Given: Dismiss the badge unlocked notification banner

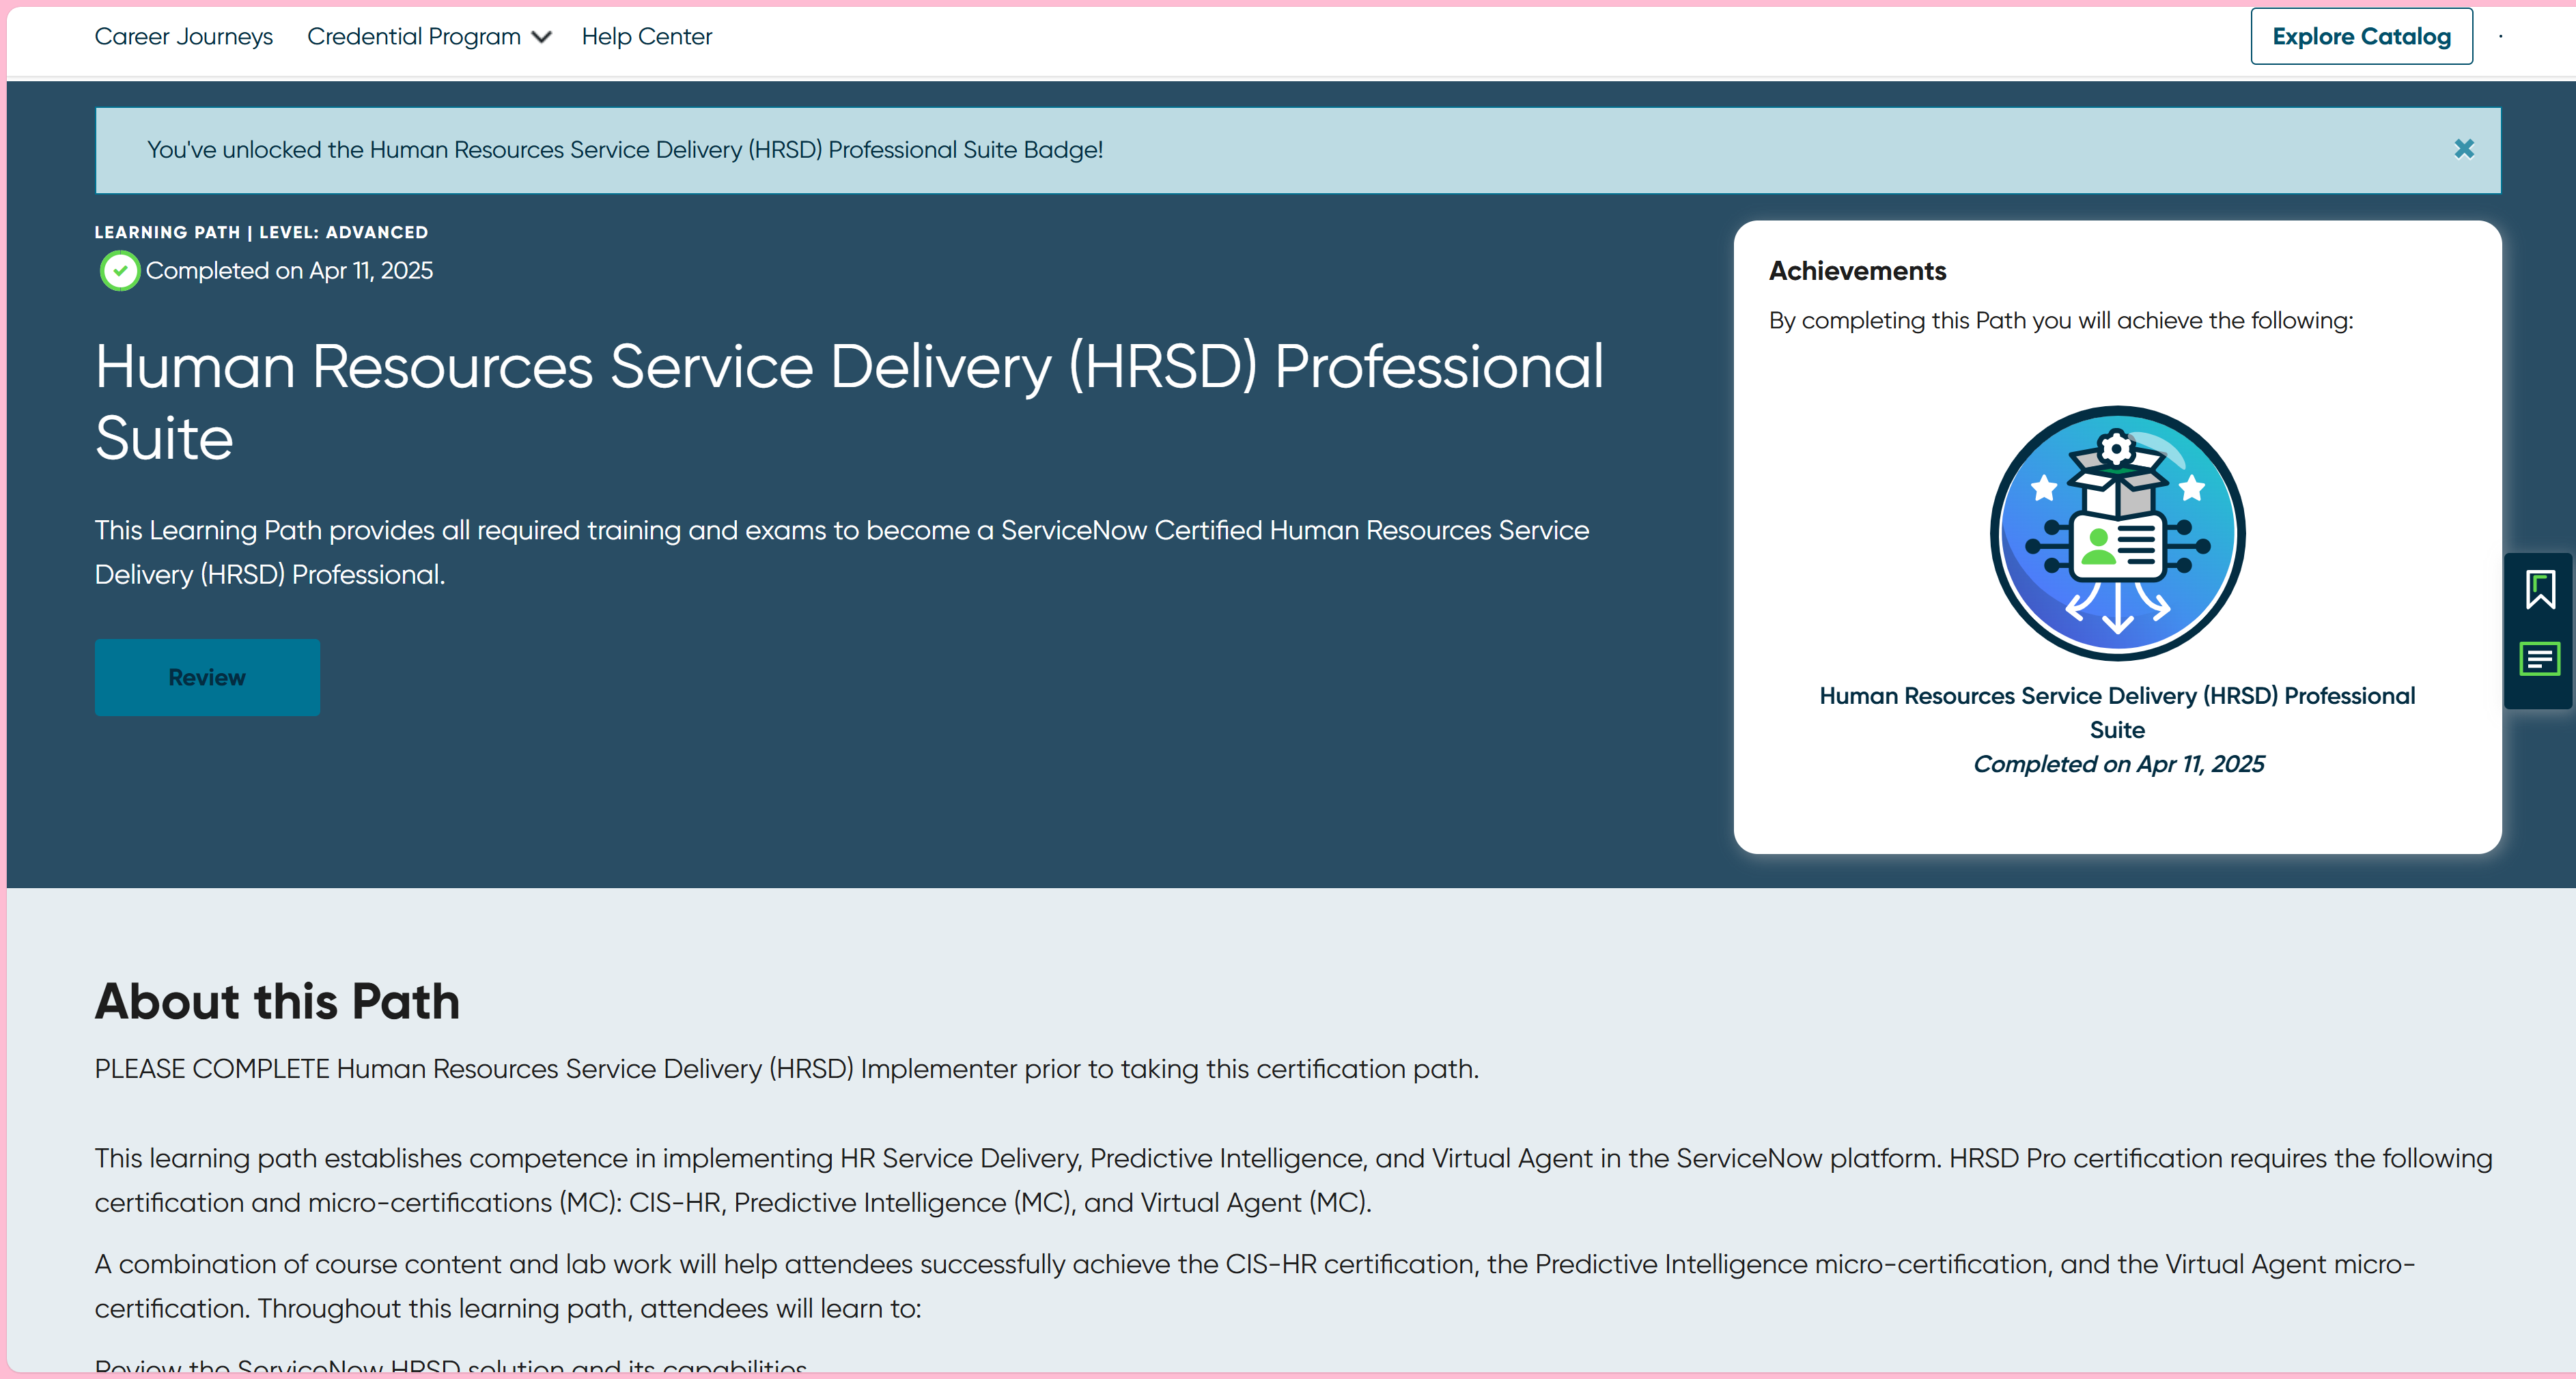Looking at the screenshot, I should pyautogui.click(x=2463, y=150).
